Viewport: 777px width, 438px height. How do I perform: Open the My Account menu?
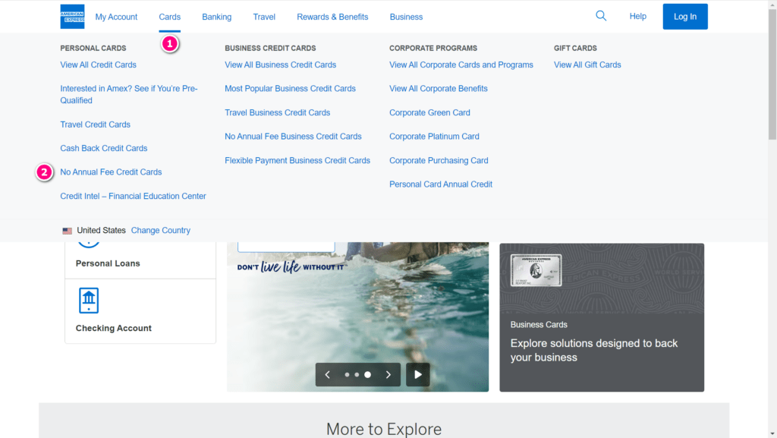116,17
